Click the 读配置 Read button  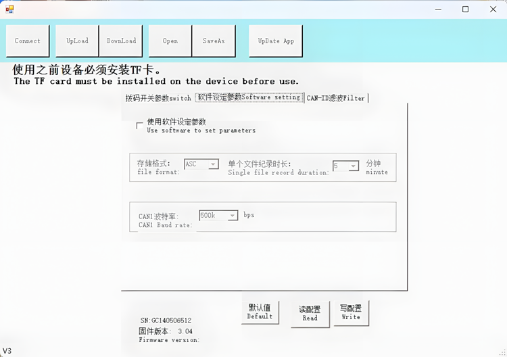pos(310,313)
